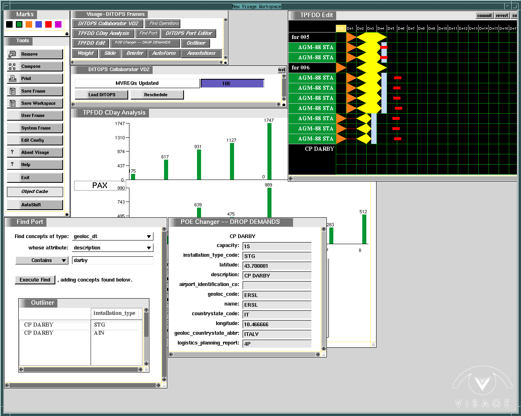Click the Print tool printer icon
This screenshot has width=521, height=416.
[x=12, y=78]
